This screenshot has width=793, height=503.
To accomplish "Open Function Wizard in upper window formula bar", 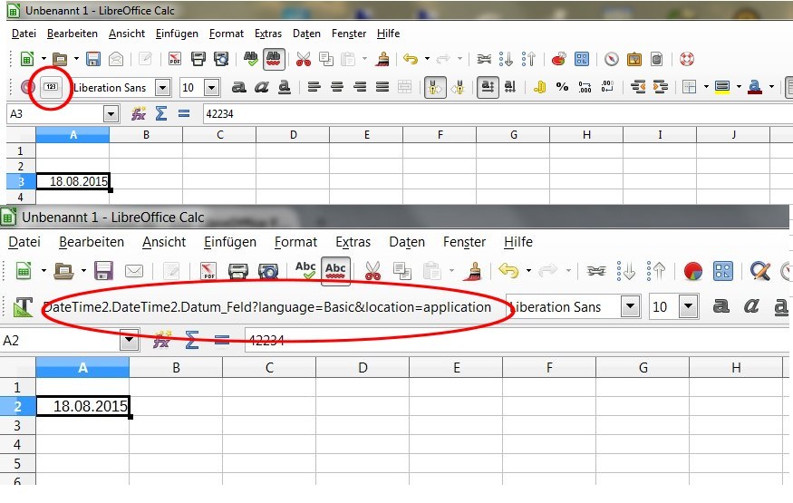I will pos(139,113).
